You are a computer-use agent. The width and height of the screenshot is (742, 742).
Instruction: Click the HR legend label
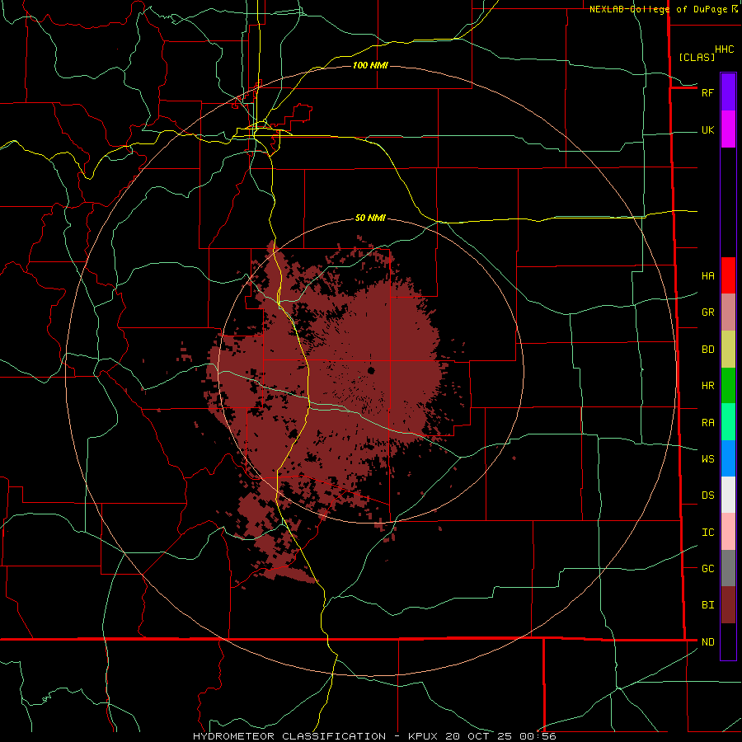tap(708, 386)
